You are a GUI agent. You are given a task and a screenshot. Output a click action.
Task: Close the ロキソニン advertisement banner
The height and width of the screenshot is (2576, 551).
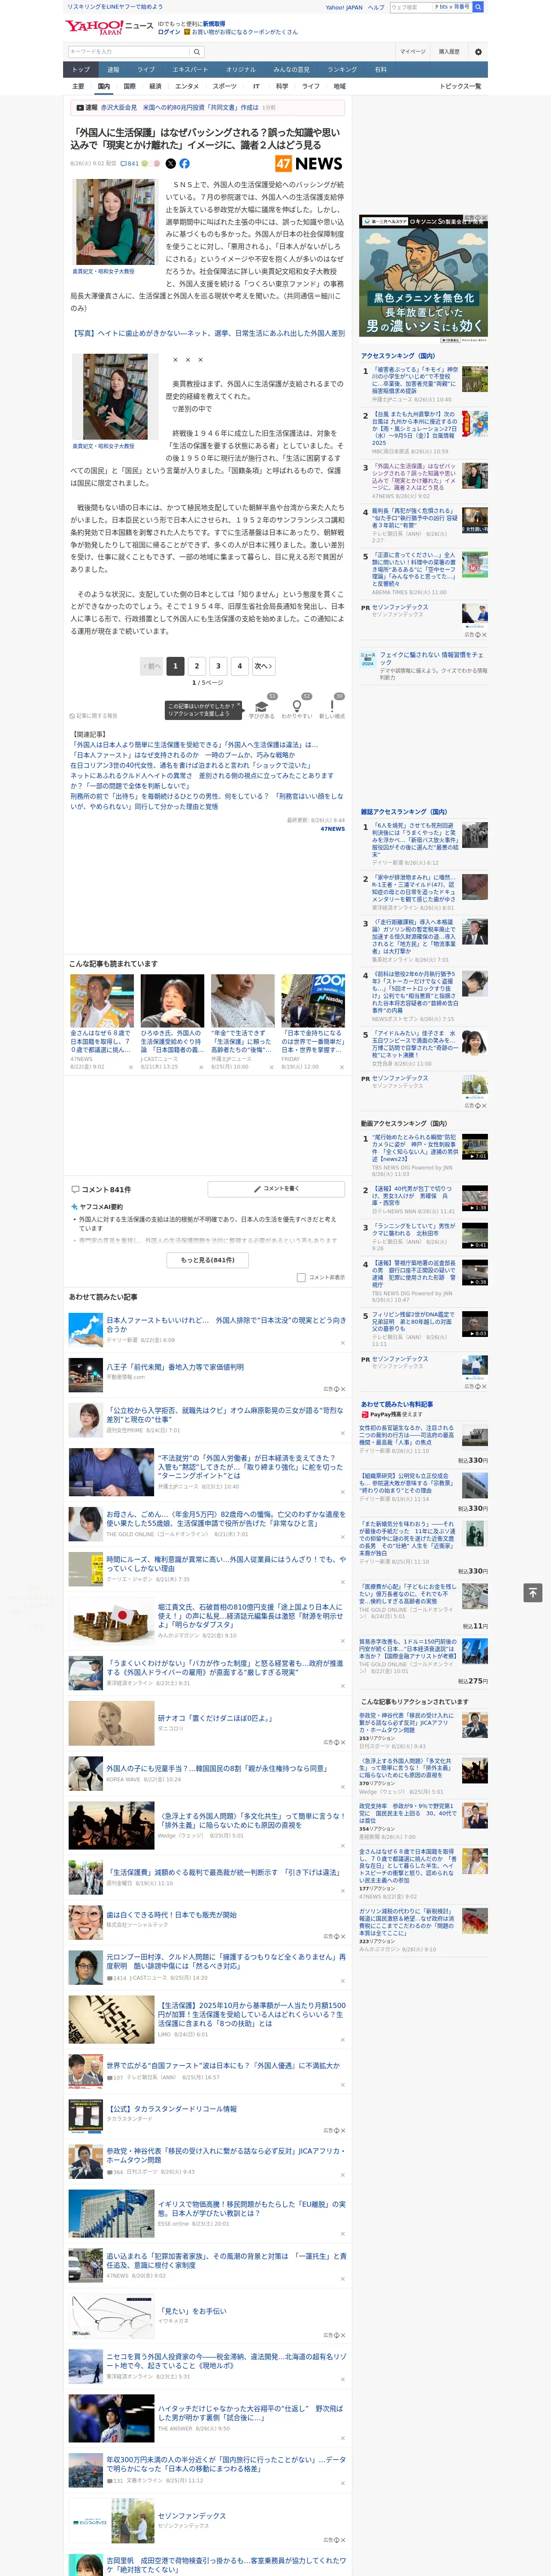484,218
